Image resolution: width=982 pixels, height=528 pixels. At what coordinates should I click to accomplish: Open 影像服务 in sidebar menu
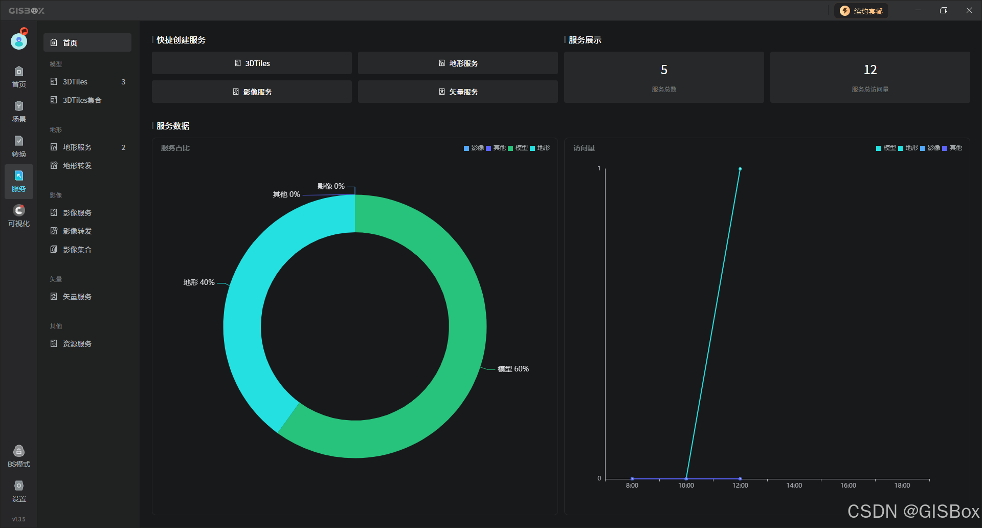tap(87, 213)
